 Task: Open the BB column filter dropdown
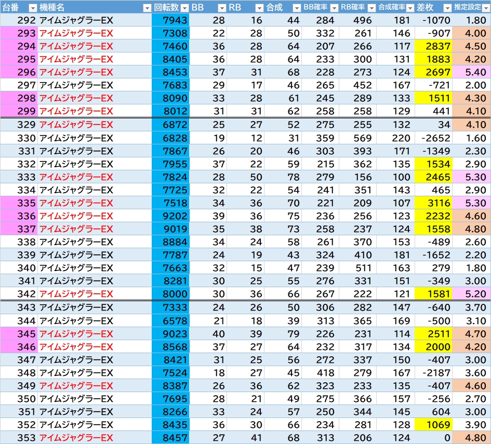222,8
